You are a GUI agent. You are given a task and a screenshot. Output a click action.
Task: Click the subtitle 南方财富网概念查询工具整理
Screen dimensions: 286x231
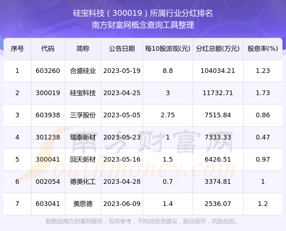point(143,25)
